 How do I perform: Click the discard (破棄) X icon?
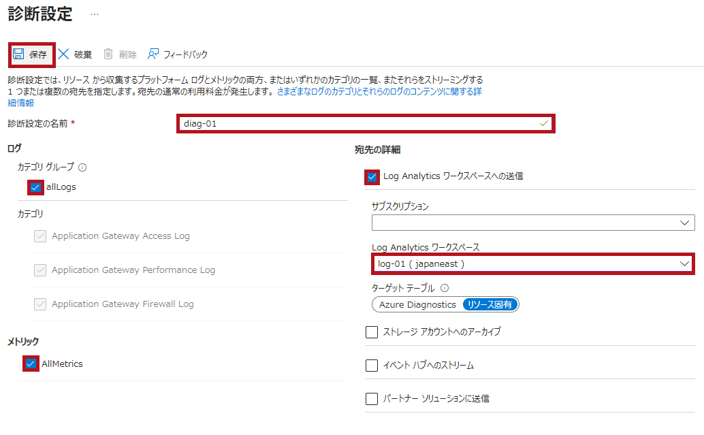(x=63, y=54)
